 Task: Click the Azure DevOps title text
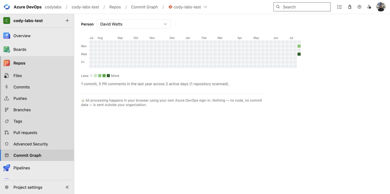coord(28,7)
